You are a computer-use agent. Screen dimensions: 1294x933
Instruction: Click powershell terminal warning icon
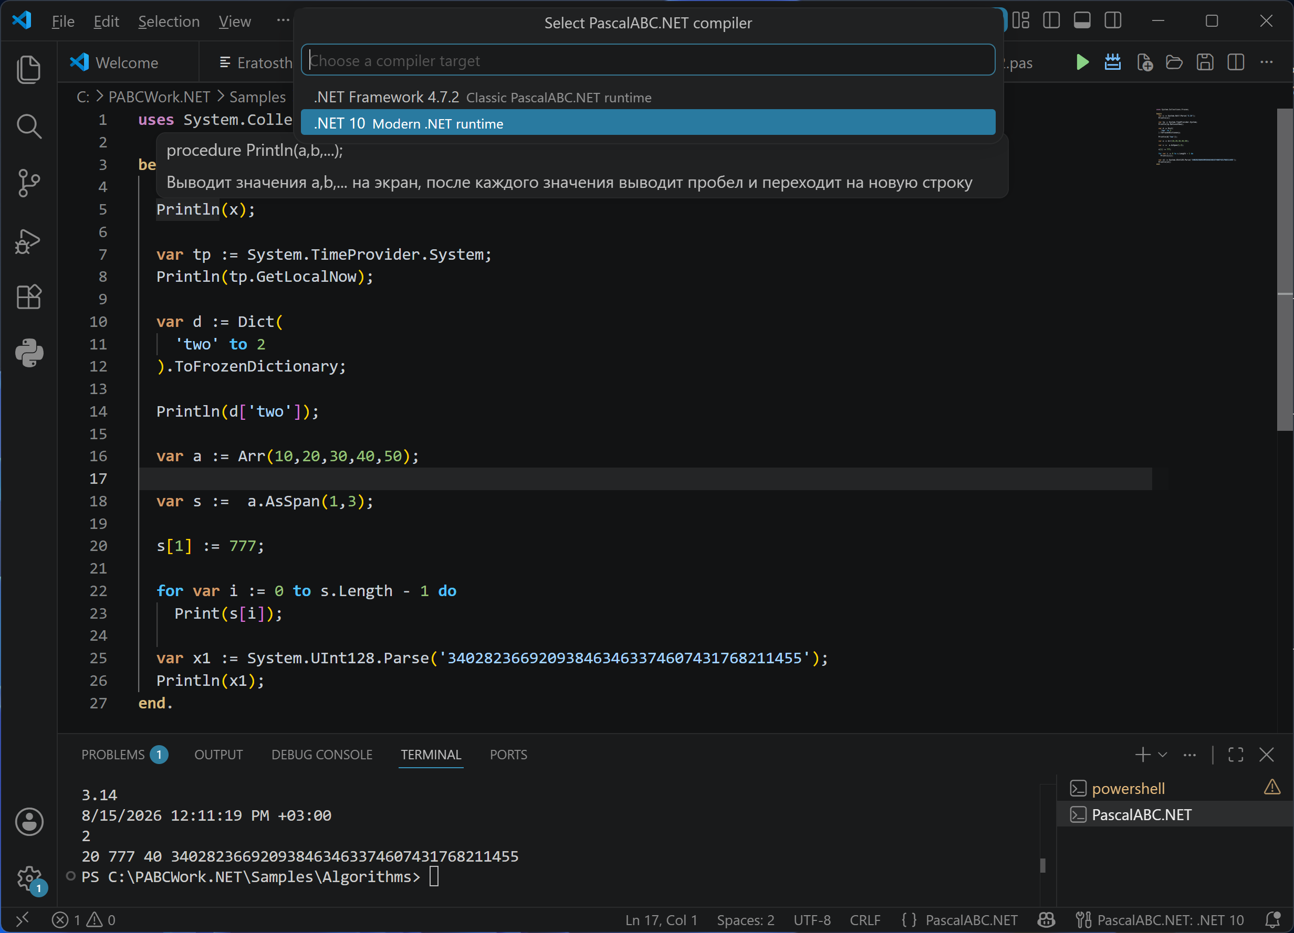1272,788
